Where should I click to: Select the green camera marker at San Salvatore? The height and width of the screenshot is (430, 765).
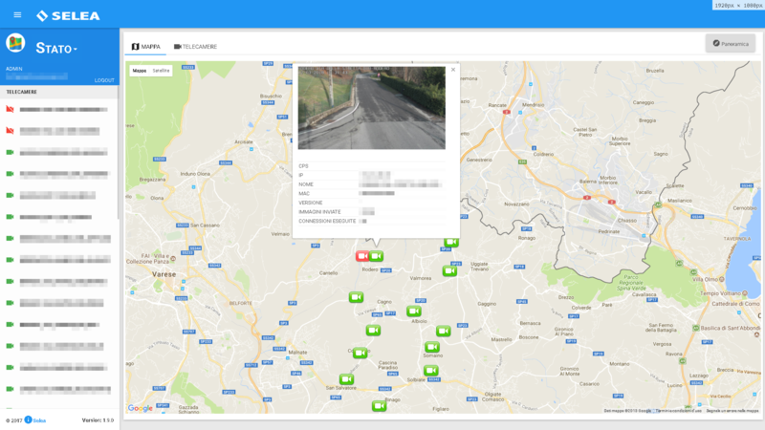(346, 378)
